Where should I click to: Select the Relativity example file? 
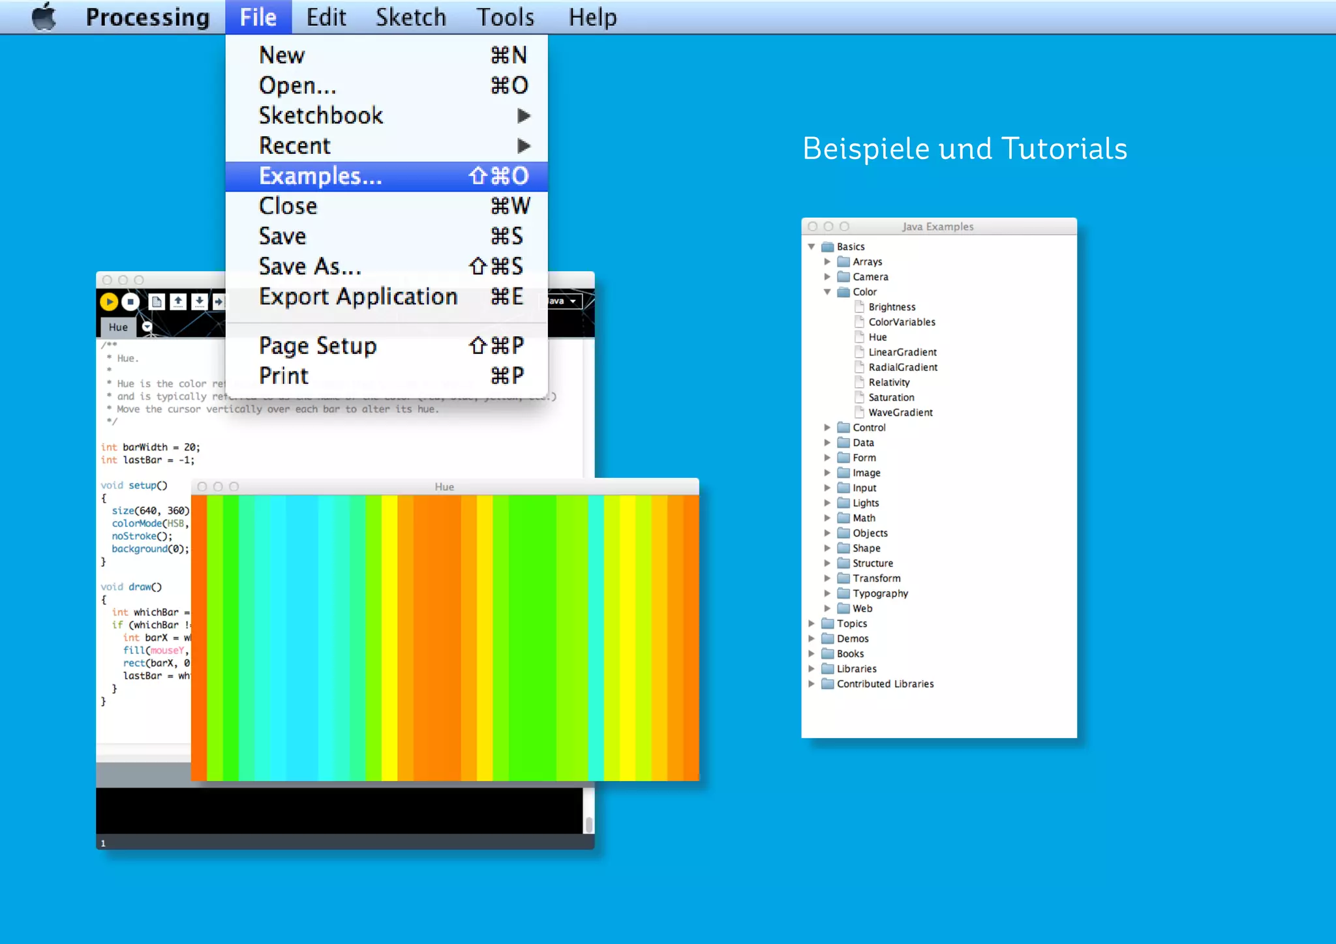(x=882, y=382)
